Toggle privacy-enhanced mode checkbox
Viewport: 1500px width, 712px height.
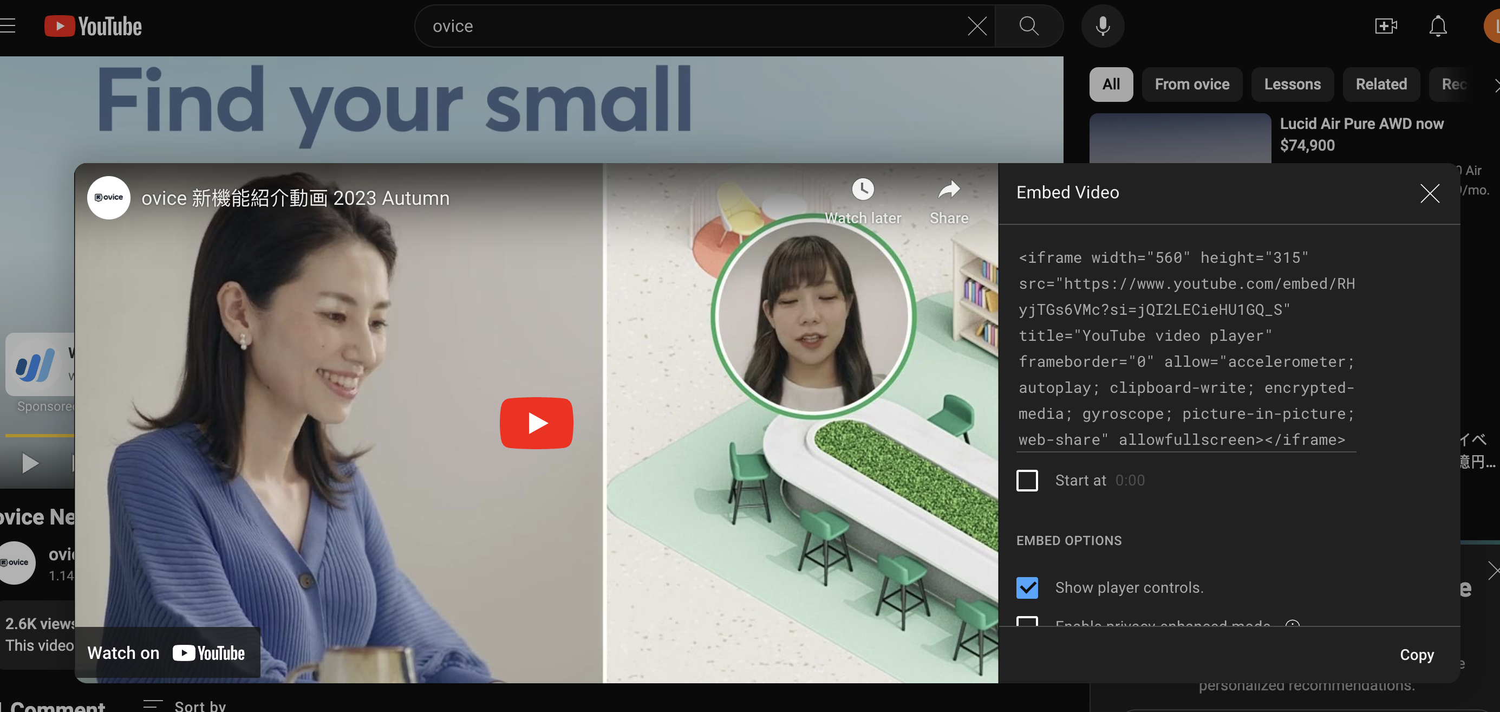(x=1027, y=621)
